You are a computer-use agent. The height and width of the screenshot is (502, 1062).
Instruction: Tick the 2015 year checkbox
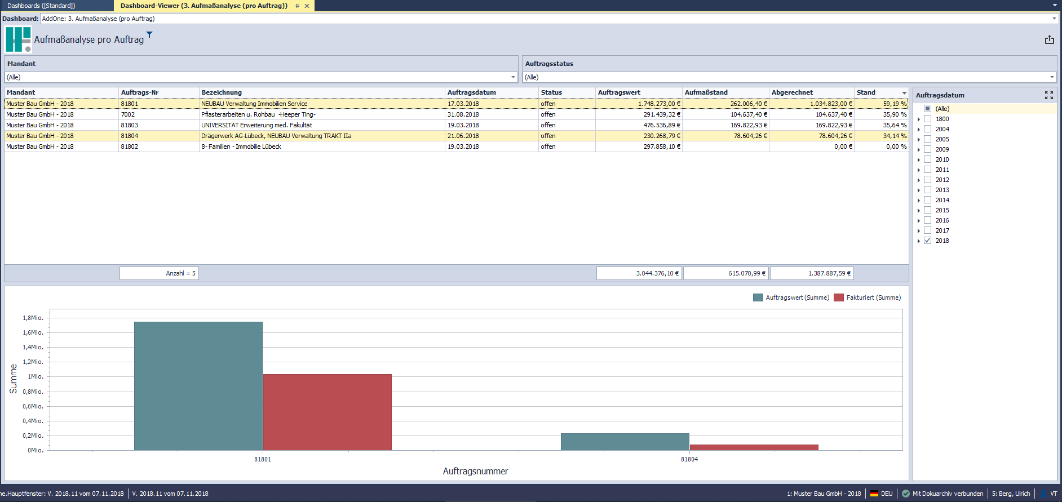pos(927,210)
